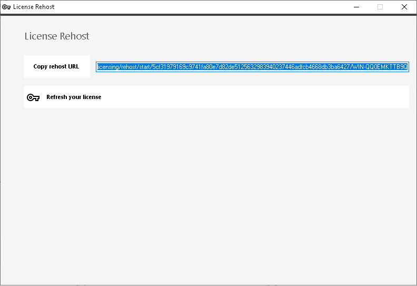The height and width of the screenshot is (286, 417).
Task: Close the License Rehost window
Action: [x=404, y=7]
